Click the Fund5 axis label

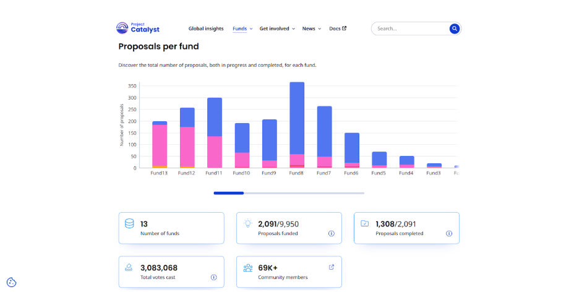point(379,173)
